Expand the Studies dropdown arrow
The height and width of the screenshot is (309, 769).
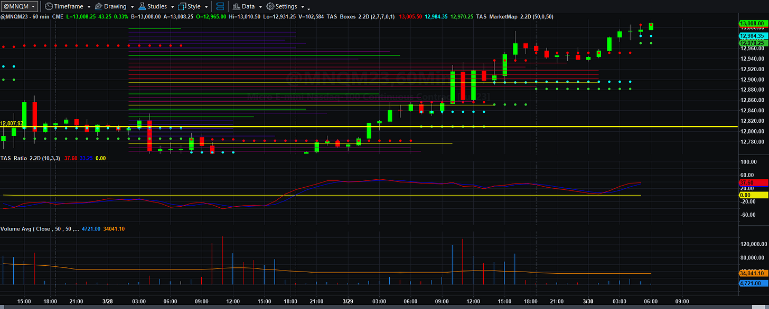pos(172,7)
